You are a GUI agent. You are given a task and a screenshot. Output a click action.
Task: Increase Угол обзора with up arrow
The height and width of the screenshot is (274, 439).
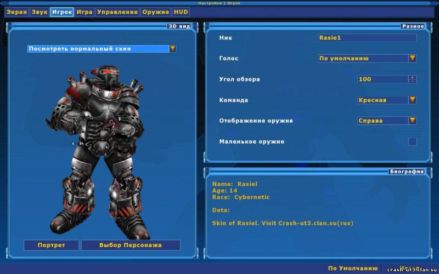tap(412, 77)
